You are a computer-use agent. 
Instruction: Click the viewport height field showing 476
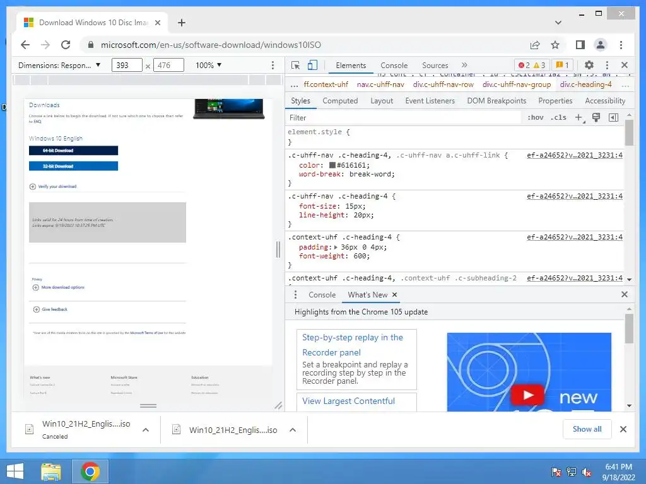pyautogui.click(x=168, y=65)
